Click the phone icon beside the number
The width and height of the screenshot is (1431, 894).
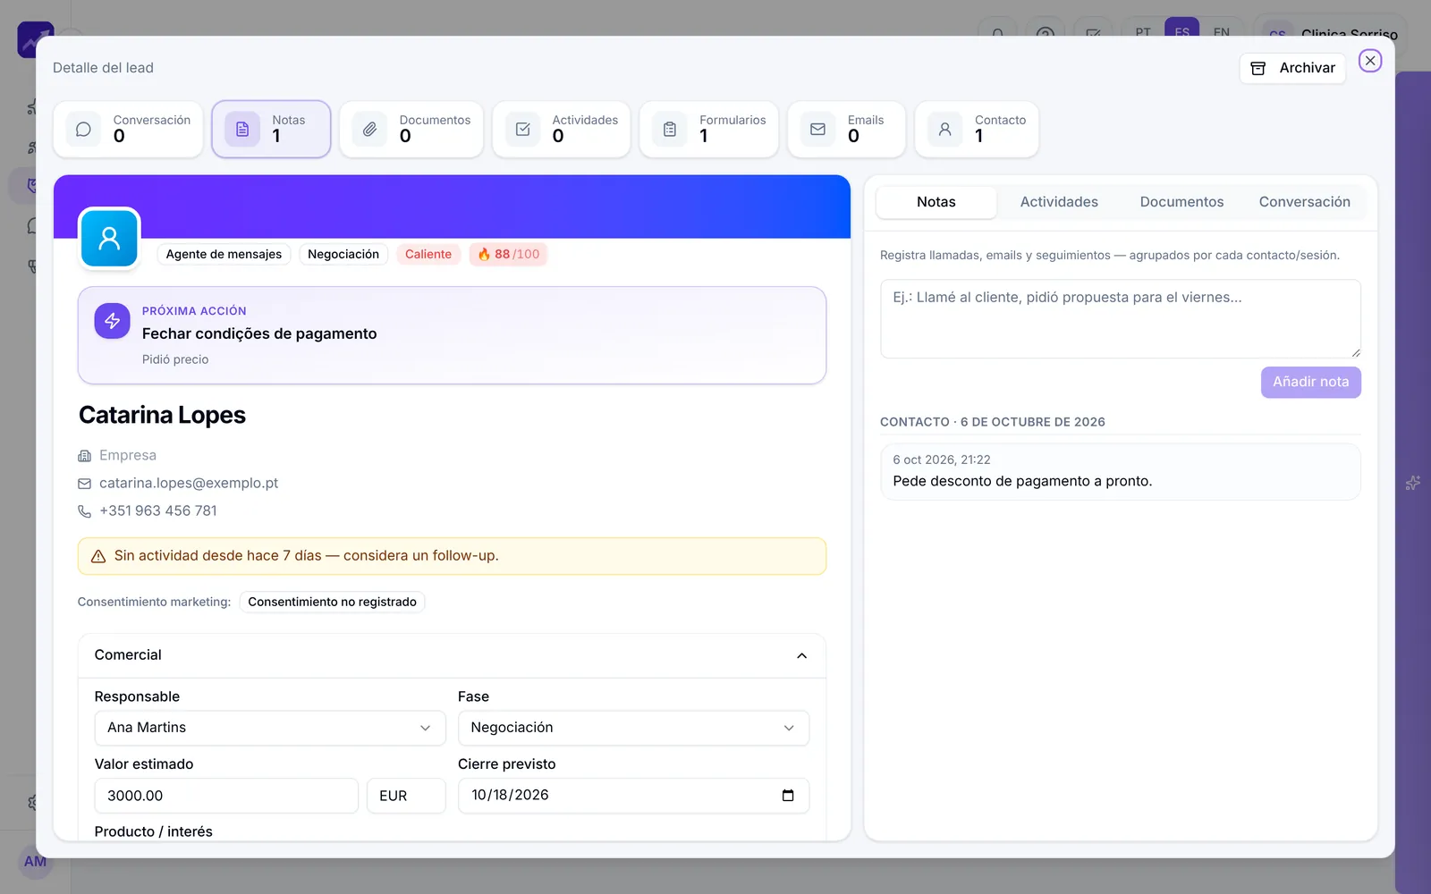(85, 511)
